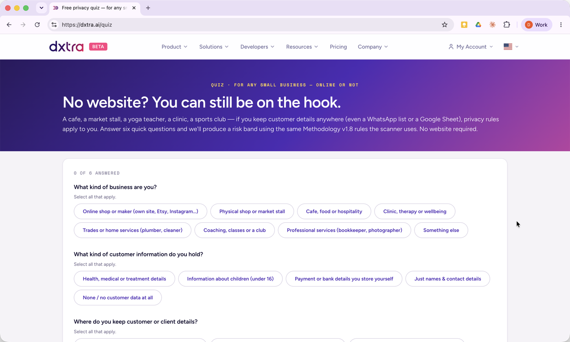Open the US flag language selector
570x342 pixels.
point(511,47)
